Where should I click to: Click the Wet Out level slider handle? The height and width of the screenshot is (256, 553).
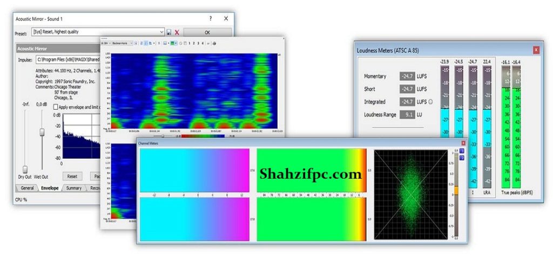tap(42, 132)
